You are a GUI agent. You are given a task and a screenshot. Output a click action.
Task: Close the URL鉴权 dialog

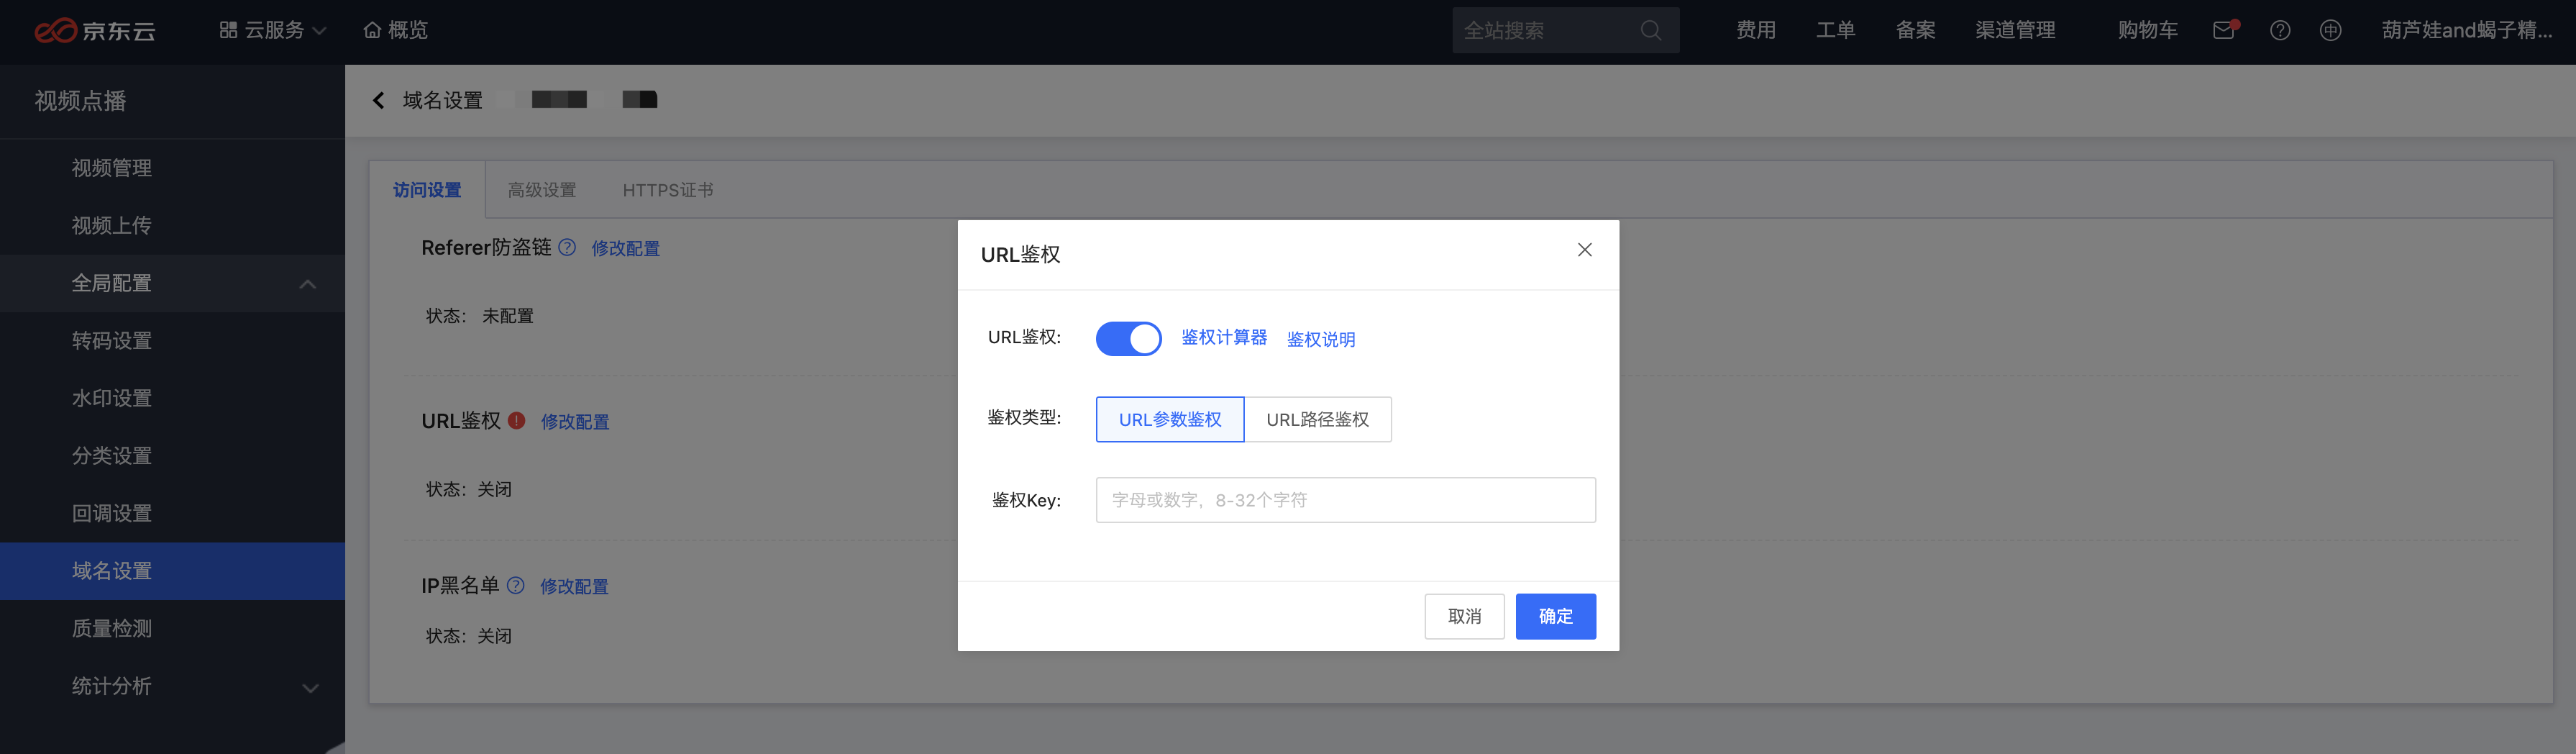pyautogui.click(x=1584, y=250)
